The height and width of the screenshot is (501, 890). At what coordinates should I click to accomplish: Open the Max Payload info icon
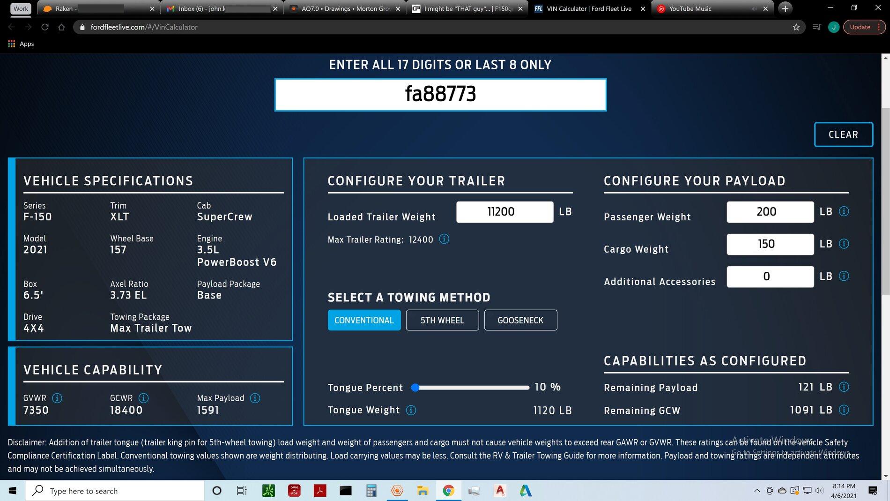pos(255,398)
